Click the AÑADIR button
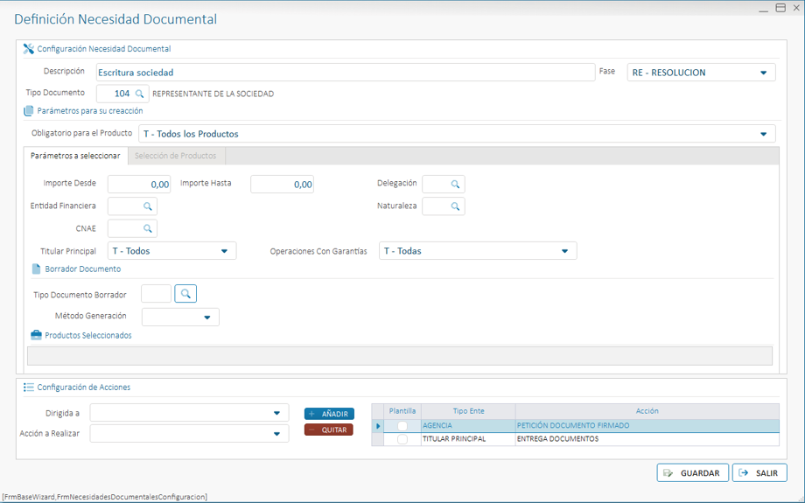805x503 pixels. point(329,414)
